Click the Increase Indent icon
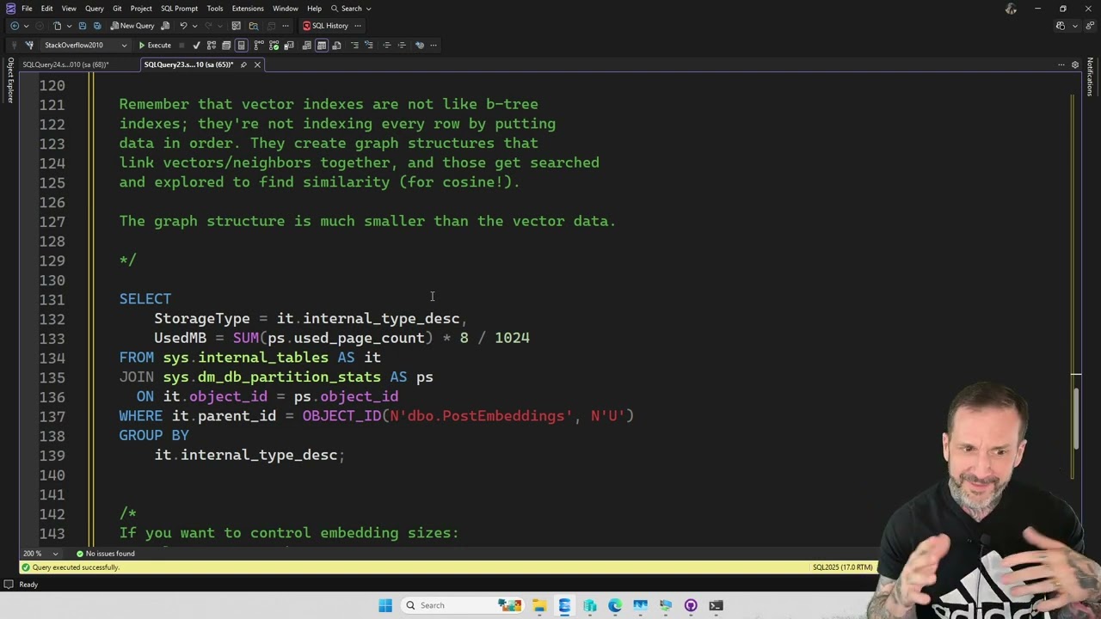The image size is (1101, 619). (402, 45)
